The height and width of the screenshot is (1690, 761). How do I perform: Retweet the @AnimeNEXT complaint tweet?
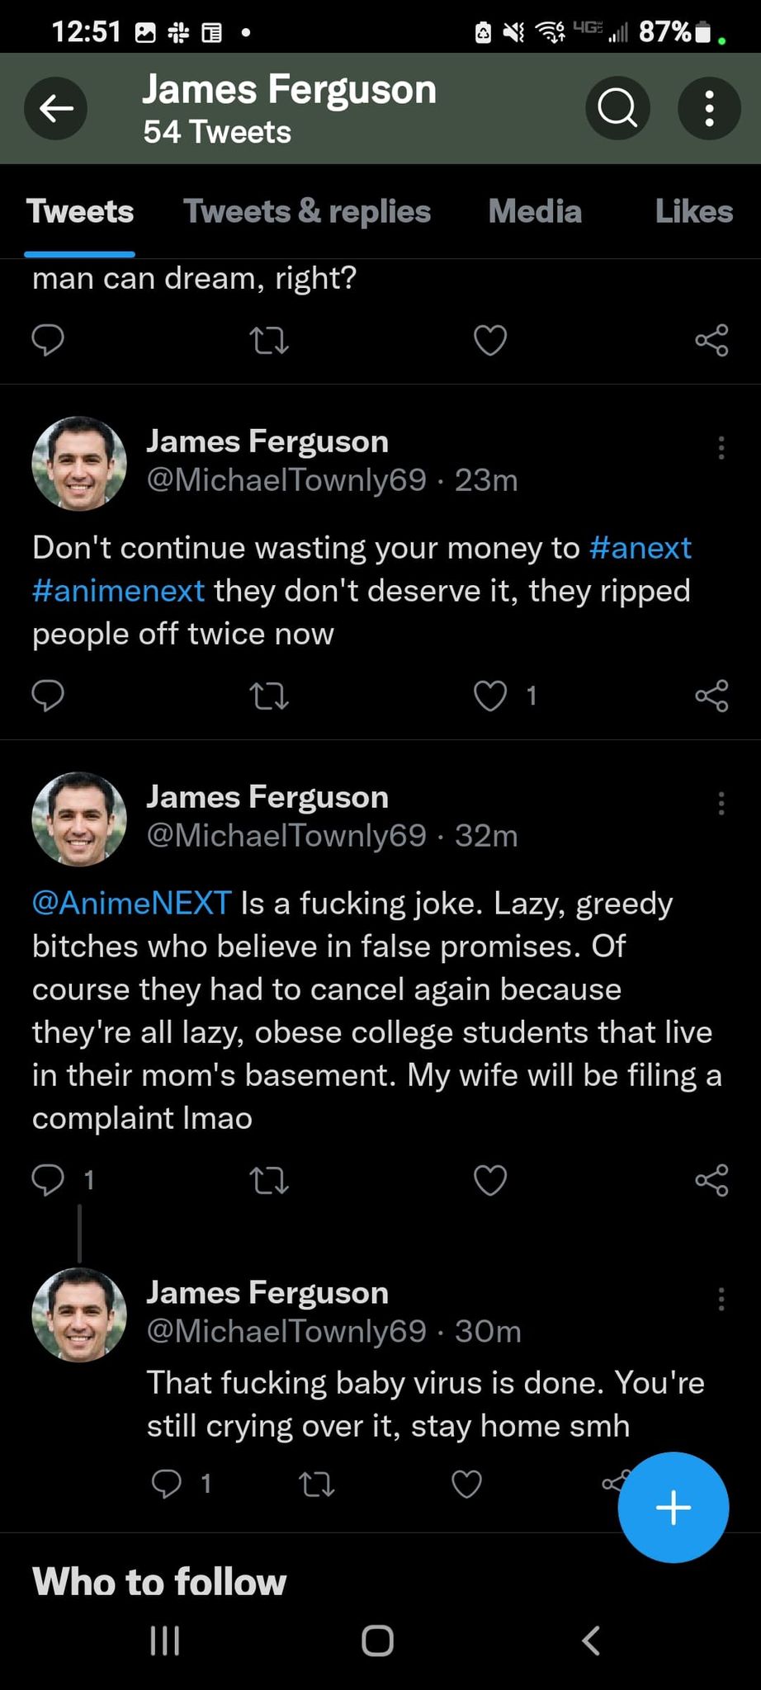(269, 1180)
